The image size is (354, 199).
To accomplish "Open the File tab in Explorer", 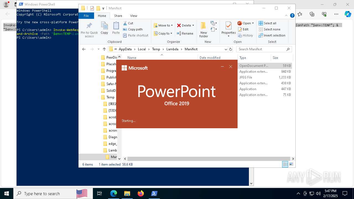I will 86,16.
